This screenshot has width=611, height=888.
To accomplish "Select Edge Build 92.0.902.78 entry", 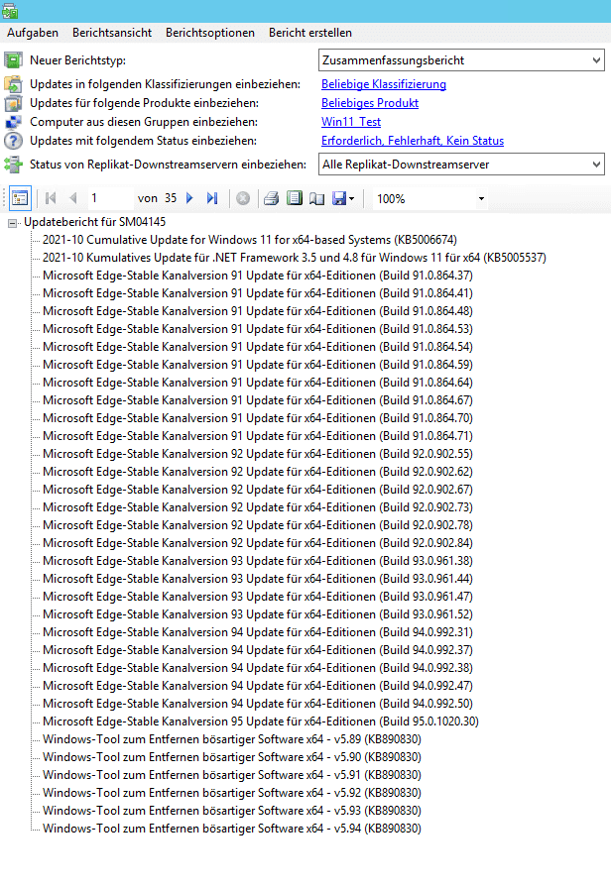I will [x=257, y=525].
